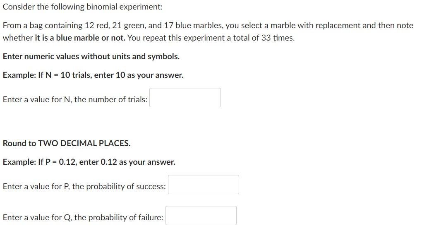Screen dimensions: 422x243
Task: Click the 'Round to TWO DECIMAL PLACES' text
Action: tap(66, 143)
